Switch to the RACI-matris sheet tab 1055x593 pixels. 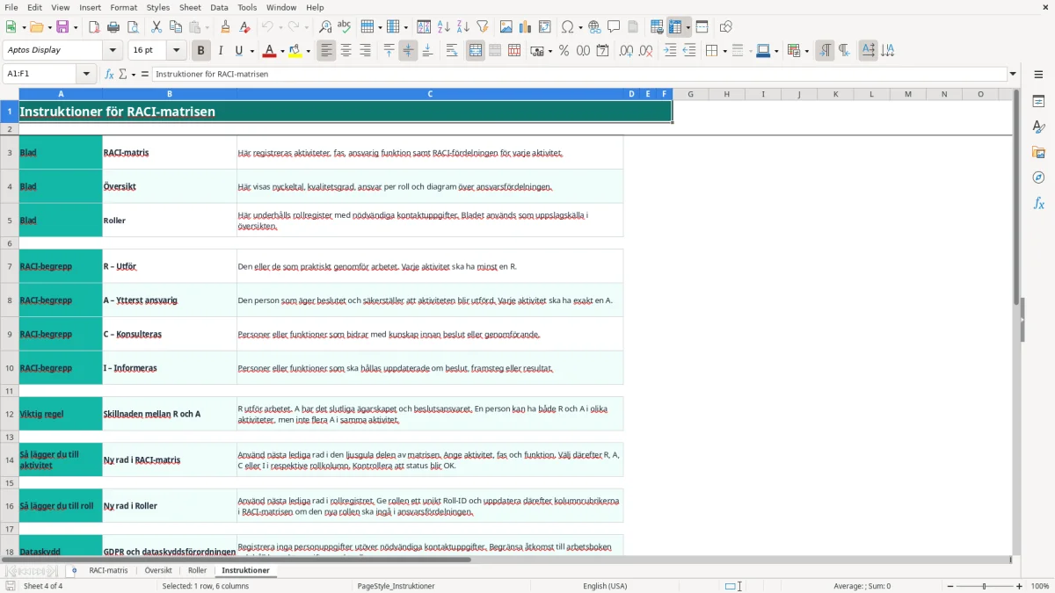click(108, 570)
